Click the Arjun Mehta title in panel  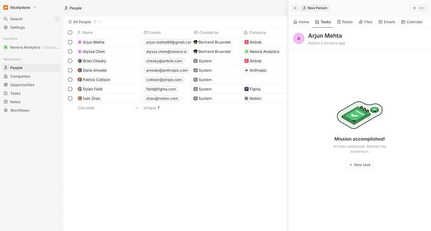click(325, 36)
